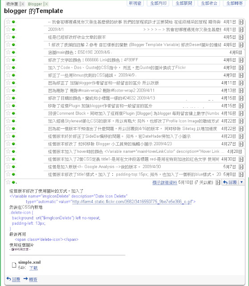Image resolution: width=249 pixels, height=286 pixels.
Task: Star the 4月11日 message
Action: [8, 83]
